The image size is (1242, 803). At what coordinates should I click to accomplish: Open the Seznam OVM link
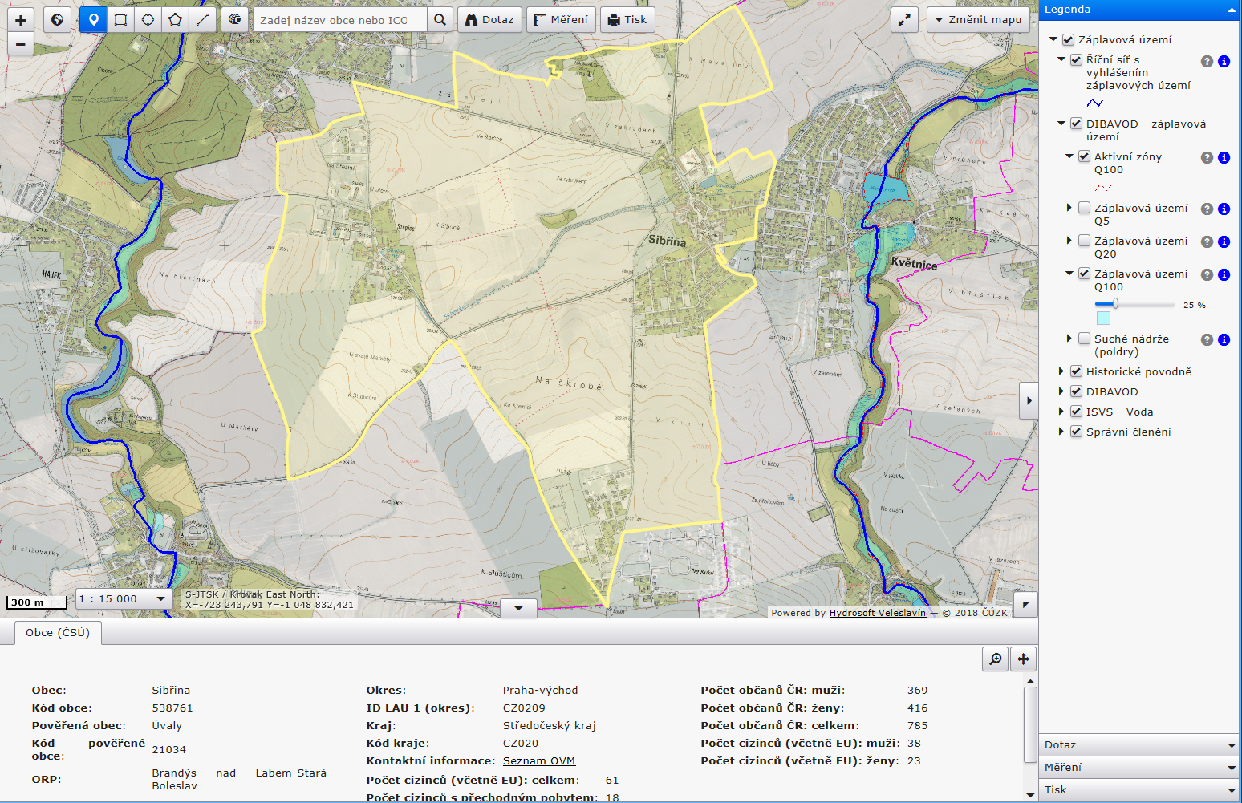pyautogui.click(x=539, y=760)
